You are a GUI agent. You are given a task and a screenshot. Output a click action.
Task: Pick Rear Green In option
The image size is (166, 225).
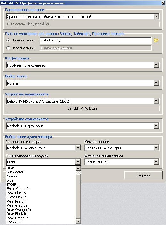click(x=41, y=218)
